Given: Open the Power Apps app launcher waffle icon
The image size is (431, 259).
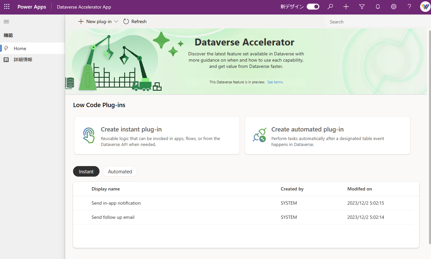Looking at the screenshot, I should [x=7, y=7].
